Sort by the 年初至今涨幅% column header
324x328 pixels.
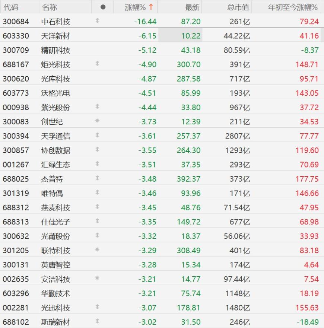click(293, 7)
